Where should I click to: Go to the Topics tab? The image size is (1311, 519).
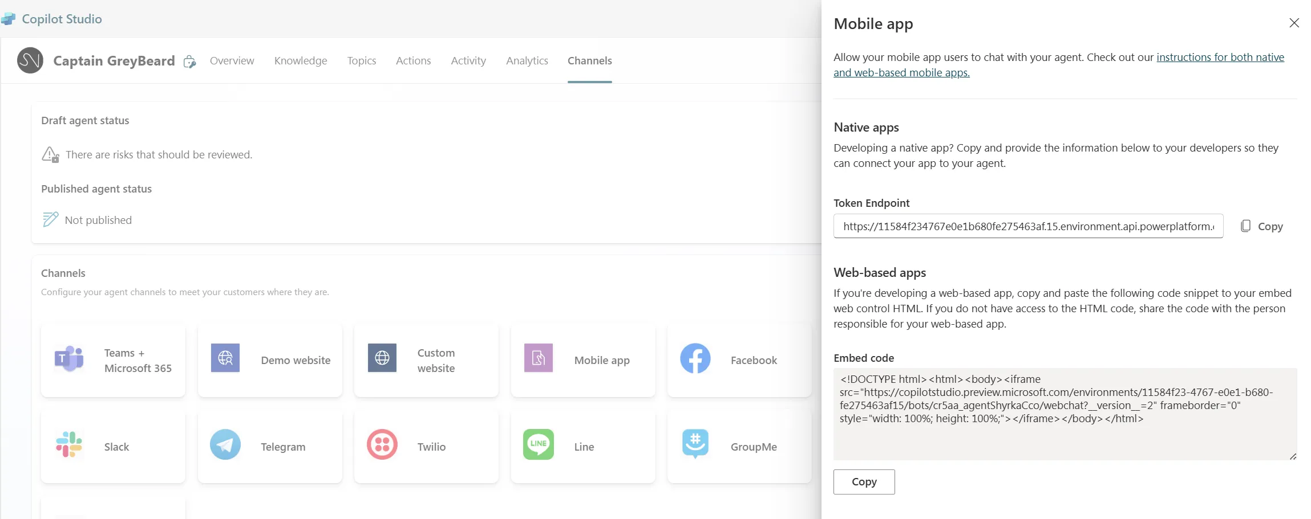[x=362, y=60]
